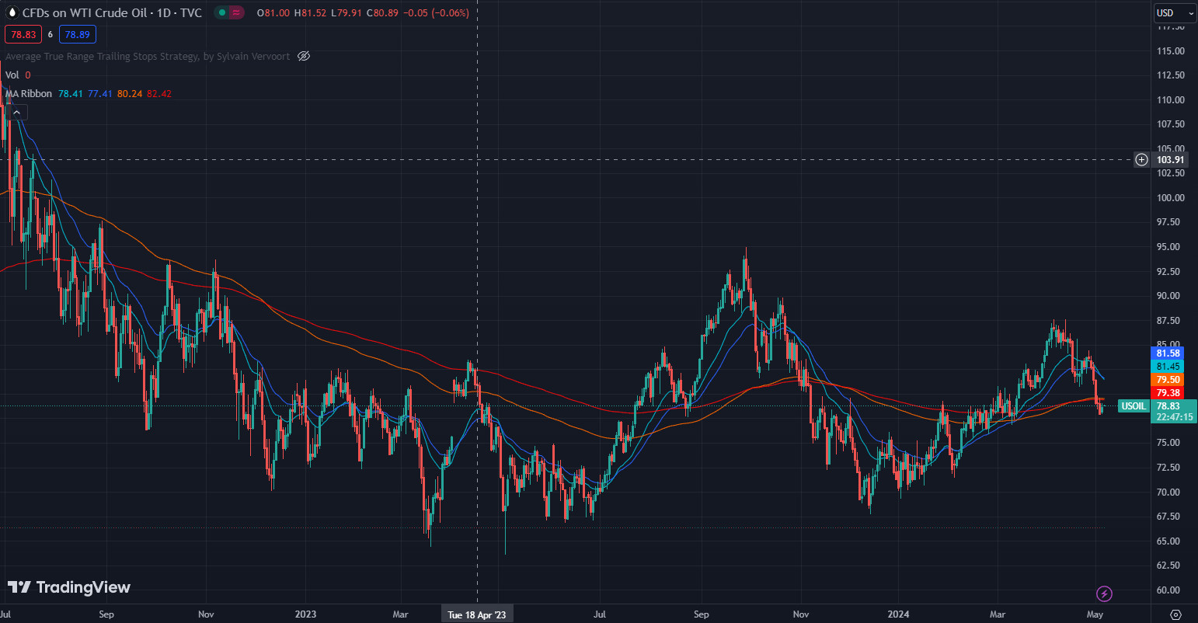1198x623 pixels.
Task: Click the MA Ribbon value 77.41
Action: pyautogui.click(x=99, y=93)
